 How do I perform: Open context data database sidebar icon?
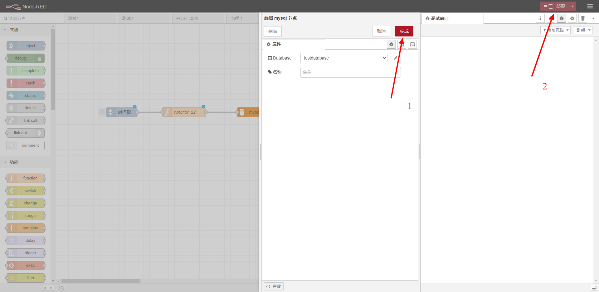583,18
